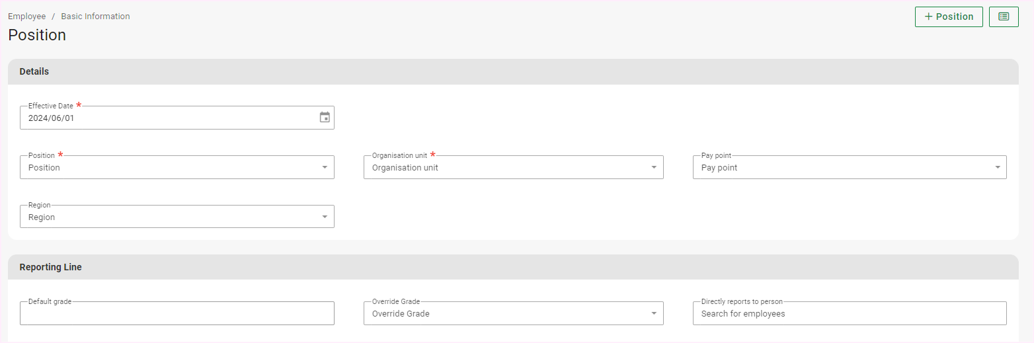Open the Effective Date calendar picker
Viewport: 1034px width, 343px height.
click(325, 118)
